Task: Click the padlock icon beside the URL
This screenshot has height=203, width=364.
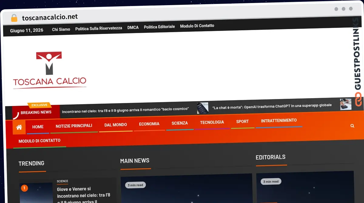Action: (14, 18)
